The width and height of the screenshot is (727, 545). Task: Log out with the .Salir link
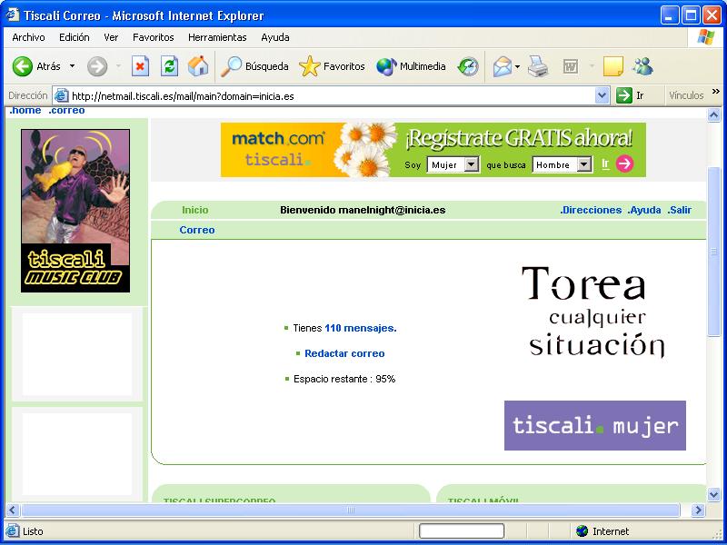679,210
